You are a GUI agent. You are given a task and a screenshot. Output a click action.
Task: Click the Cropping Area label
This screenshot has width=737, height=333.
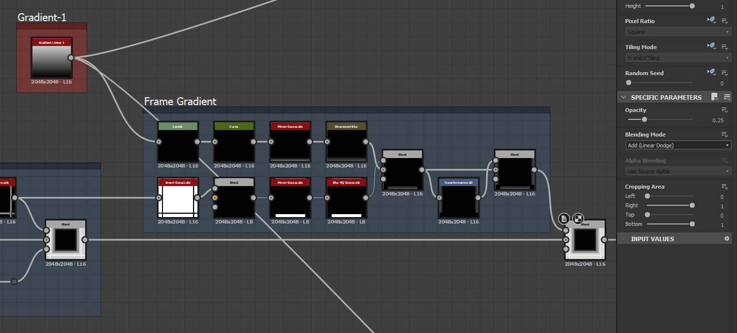644,187
